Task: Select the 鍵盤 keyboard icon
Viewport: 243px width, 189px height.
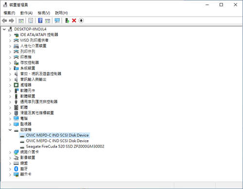Action: (x=16, y=163)
